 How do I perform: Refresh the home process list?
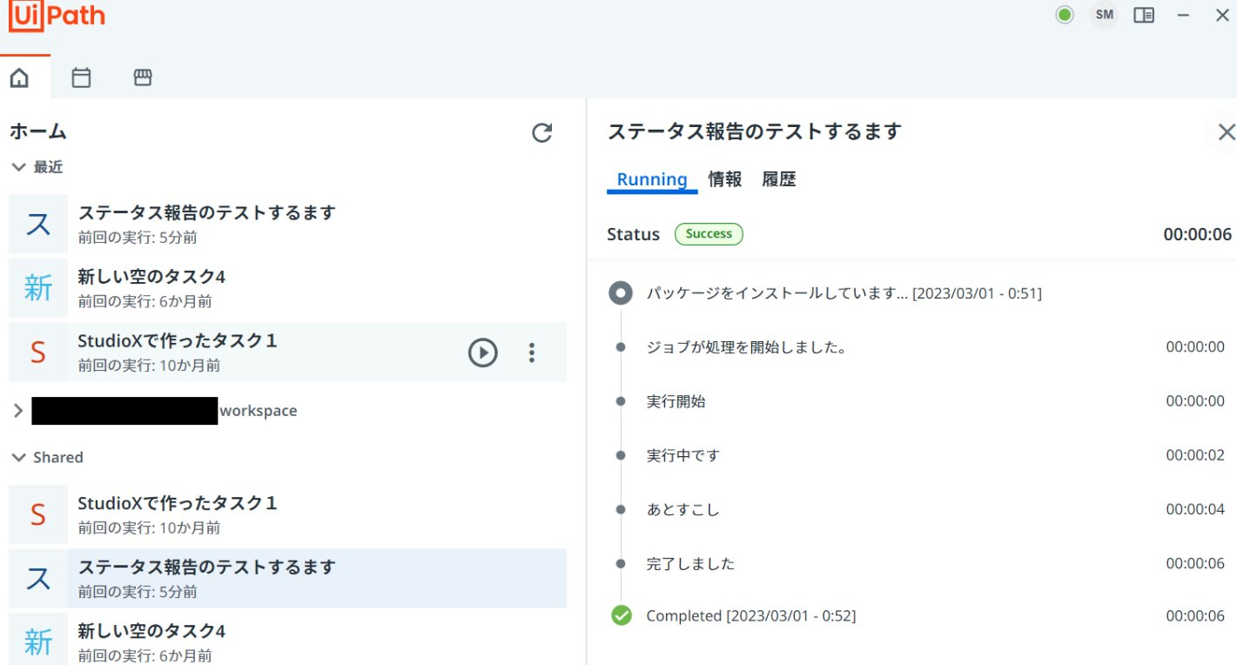[542, 132]
